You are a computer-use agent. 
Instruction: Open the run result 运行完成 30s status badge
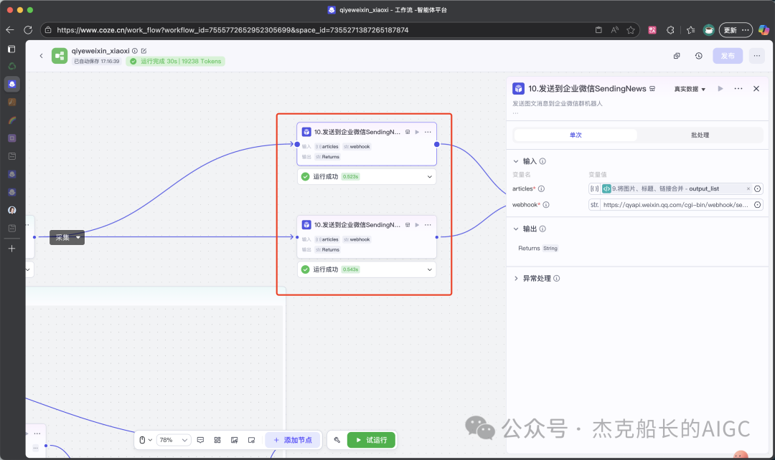click(x=176, y=61)
